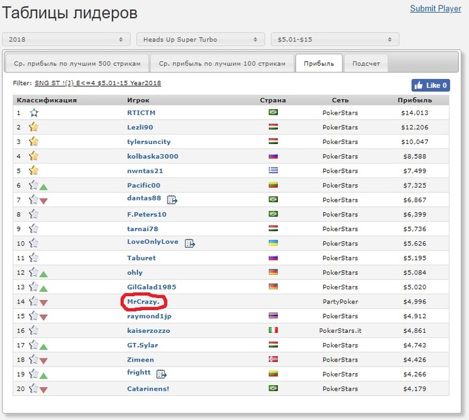Open player ohly profile link
Screen dimensions: 469x420
(x=135, y=273)
